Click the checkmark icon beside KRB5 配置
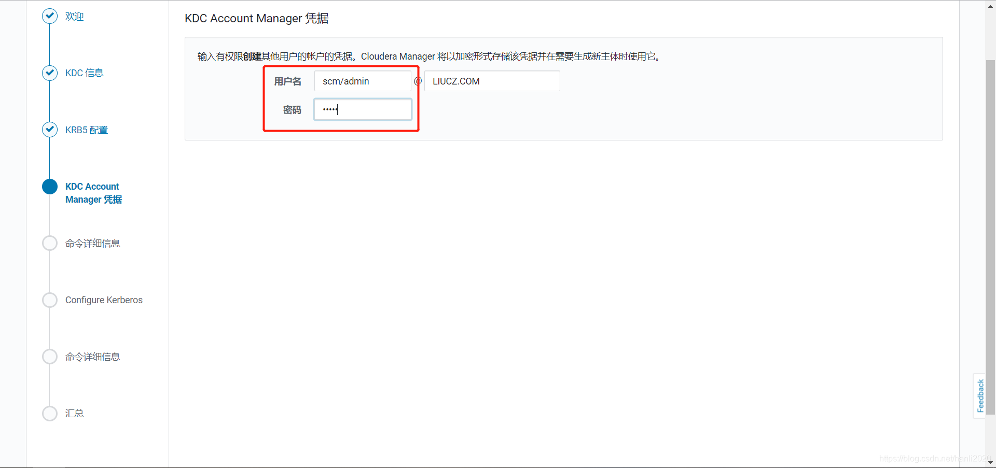Image resolution: width=996 pixels, height=468 pixels. pyautogui.click(x=50, y=130)
